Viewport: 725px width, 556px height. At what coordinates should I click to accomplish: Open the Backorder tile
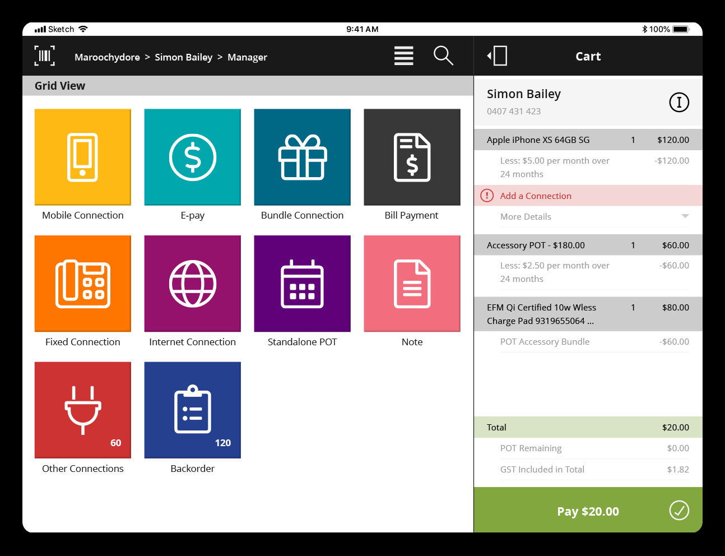tap(193, 410)
